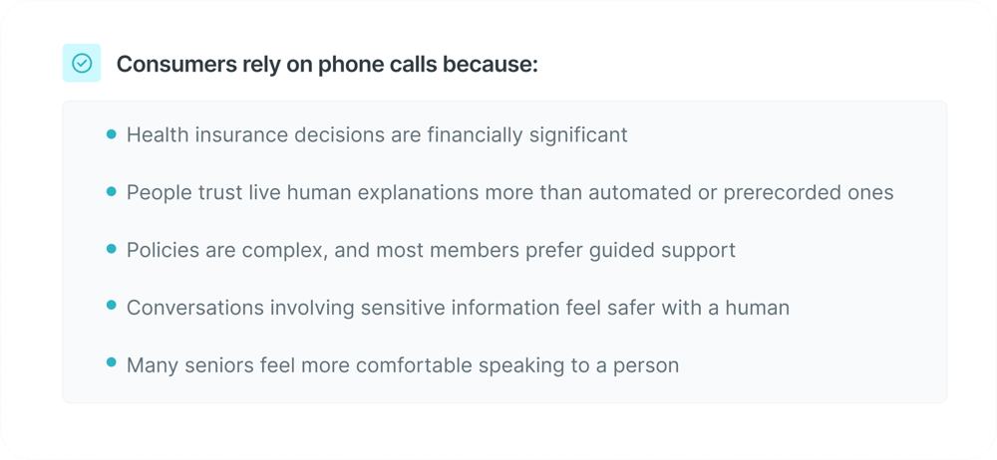997x460 pixels.
Task: Click the bullet dot beside "Conversations involving sensitive"
Action: [111, 307]
